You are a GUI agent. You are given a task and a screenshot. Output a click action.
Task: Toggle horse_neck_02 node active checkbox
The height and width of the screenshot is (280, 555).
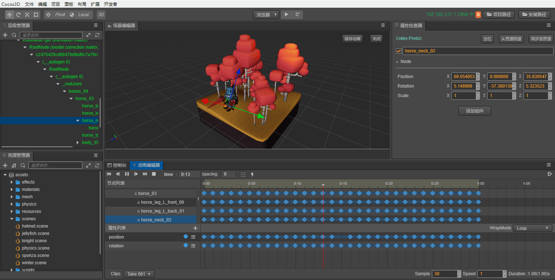coord(399,51)
